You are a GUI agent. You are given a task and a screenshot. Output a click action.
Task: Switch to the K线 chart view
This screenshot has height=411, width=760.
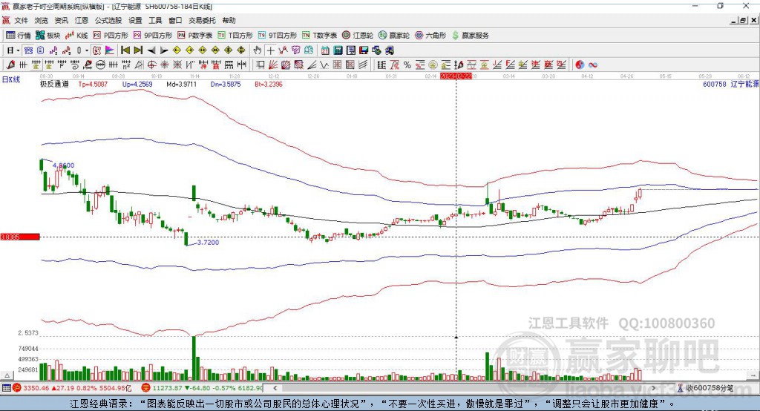click(76, 36)
